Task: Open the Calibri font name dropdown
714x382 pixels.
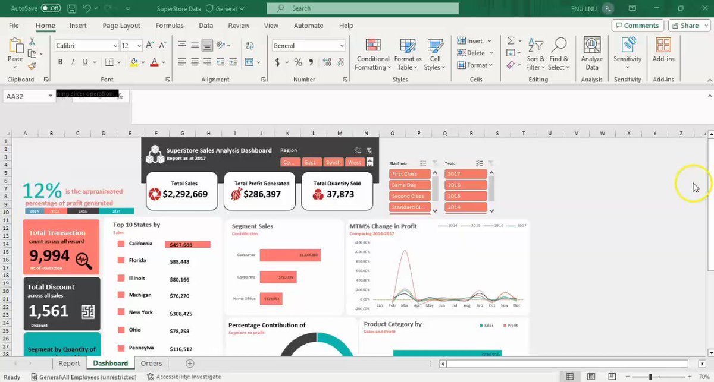Action: tap(115, 46)
